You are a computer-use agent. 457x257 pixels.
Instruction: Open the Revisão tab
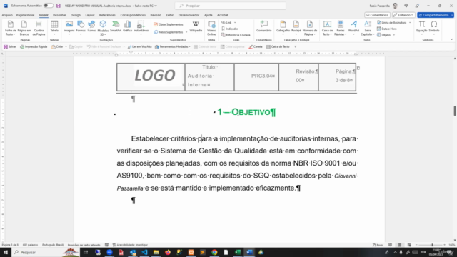(156, 15)
